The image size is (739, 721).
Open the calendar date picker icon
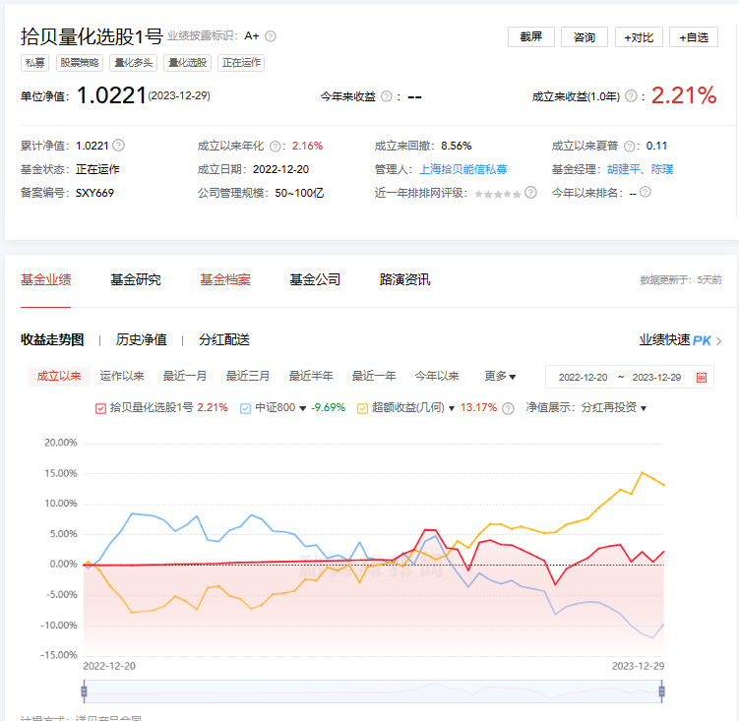tap(702, 377)
